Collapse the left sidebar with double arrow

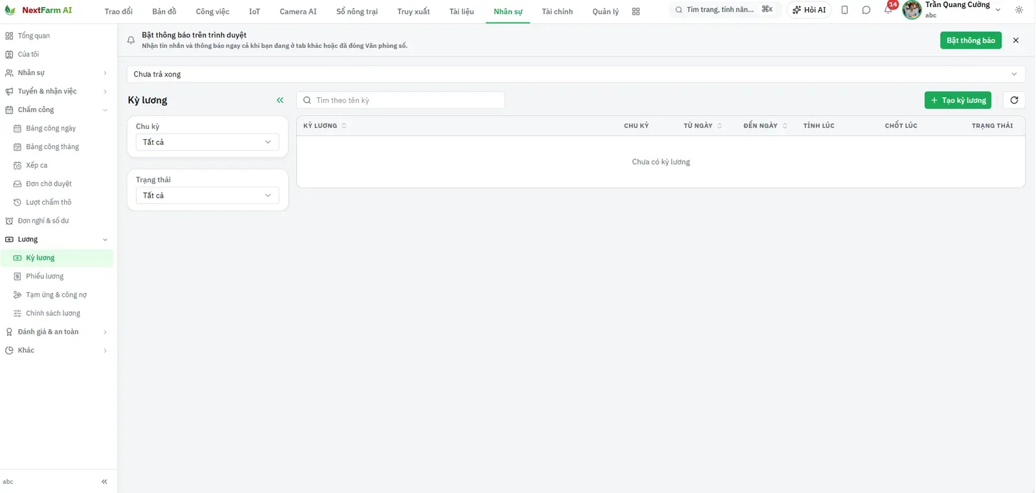[104, 481]
